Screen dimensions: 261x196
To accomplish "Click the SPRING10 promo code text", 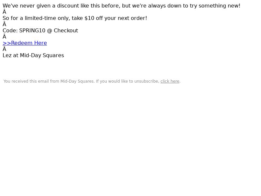I will (32, 30).
